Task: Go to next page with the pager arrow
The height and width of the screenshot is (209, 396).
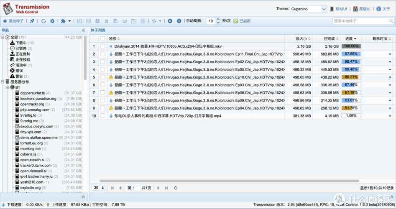Action: pyautogui.click(x=158, y=188)
